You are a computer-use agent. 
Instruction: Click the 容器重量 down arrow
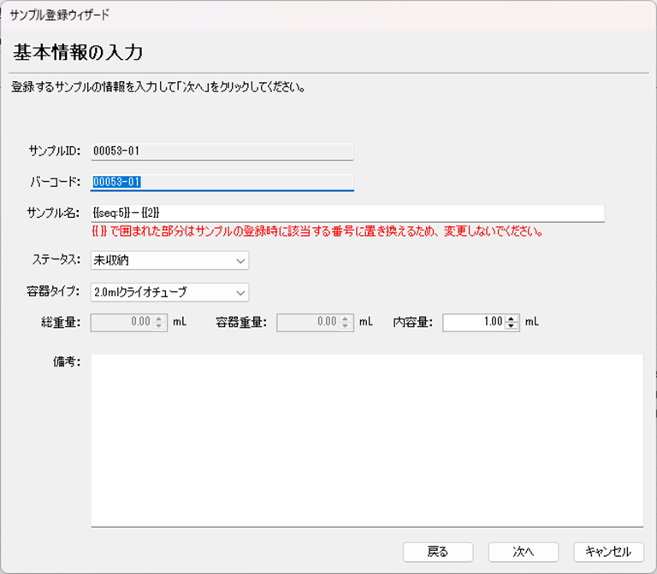tap(345, 326)
